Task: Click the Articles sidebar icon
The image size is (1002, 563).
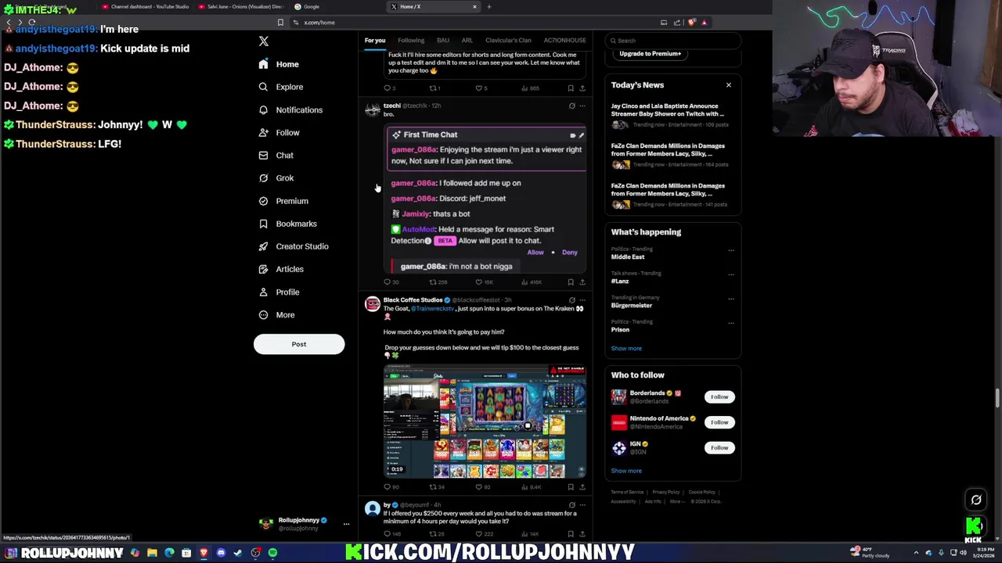Action: [x=263, y=269]
